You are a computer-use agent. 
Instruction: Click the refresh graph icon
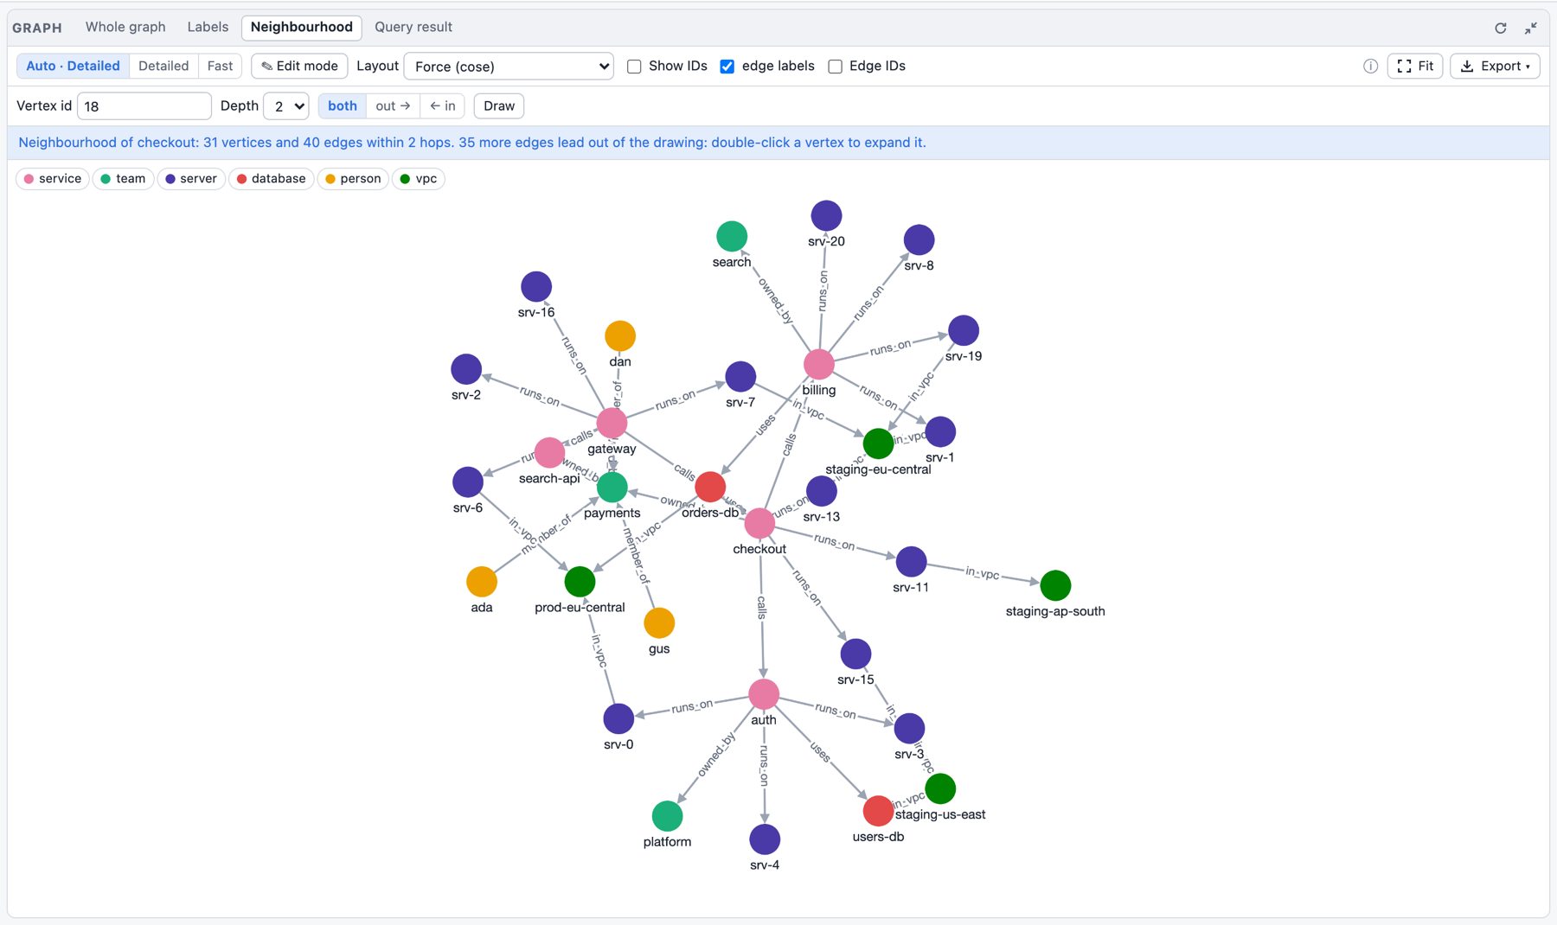(x=1501, y=28)
